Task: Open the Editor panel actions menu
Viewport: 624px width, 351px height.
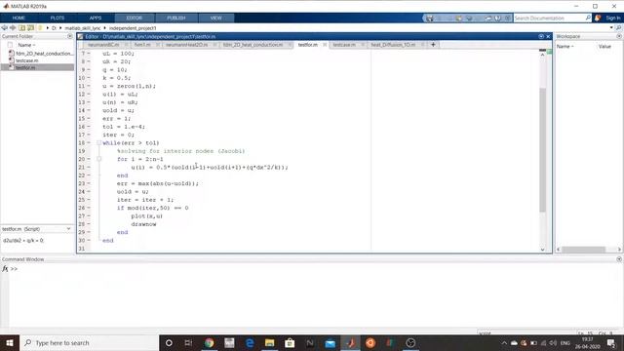Action: click(541, 36)
